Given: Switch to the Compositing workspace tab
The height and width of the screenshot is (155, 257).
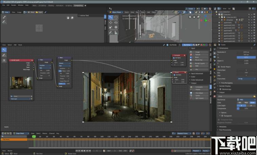Looking at the screenshot, I should point(78,5).
